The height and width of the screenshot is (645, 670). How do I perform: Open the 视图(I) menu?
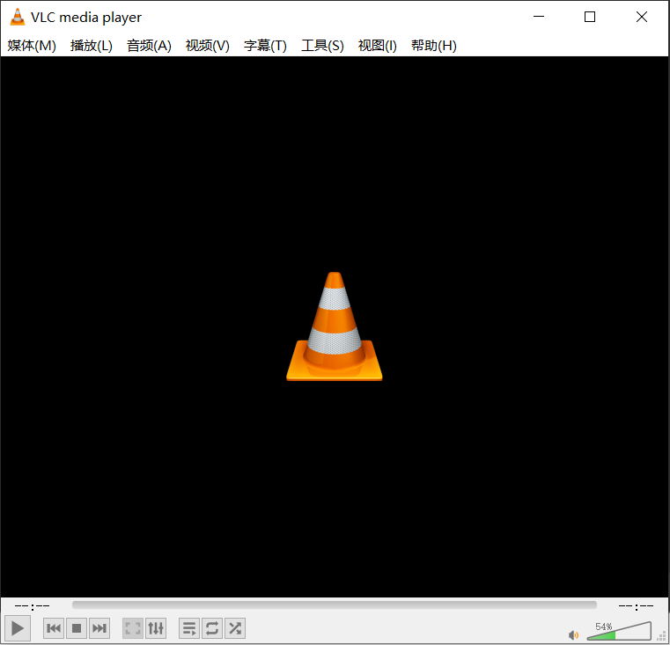[378, 45]
